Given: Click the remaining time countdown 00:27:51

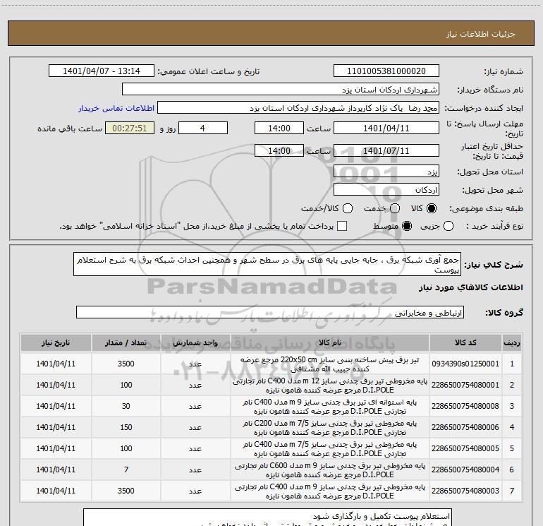Looking at the screenshot, I should coord(130,128).
